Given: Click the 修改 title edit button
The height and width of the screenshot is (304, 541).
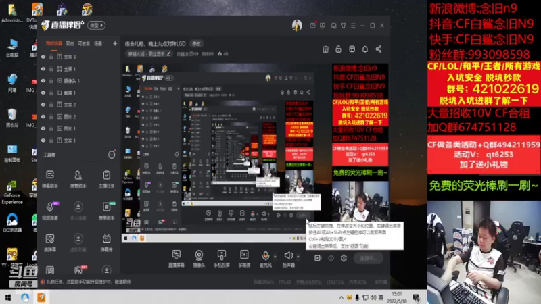Looking at the screenshot, I should point(196,44).
